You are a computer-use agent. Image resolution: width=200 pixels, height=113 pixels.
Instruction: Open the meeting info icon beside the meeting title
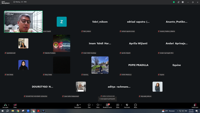tap(14, 2)
